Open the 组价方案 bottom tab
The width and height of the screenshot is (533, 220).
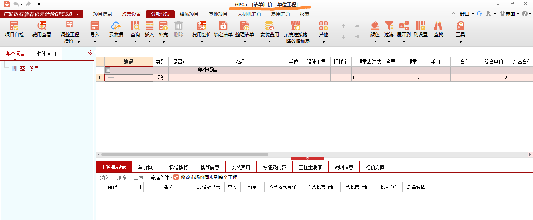click(x=375, y=167)
